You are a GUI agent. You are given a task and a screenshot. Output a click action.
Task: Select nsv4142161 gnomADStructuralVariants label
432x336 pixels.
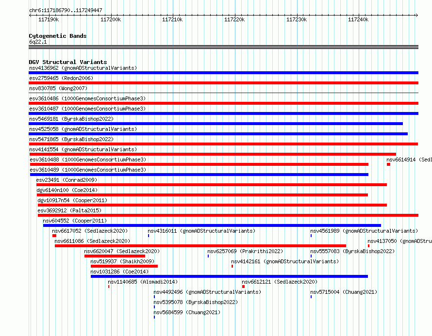point(285,261)
